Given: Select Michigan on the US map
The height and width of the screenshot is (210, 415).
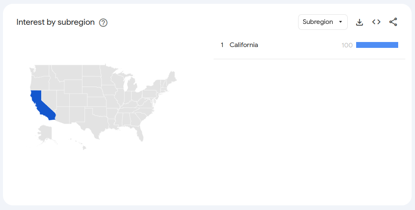Looking at the screenshot, I should pos(132,85).
